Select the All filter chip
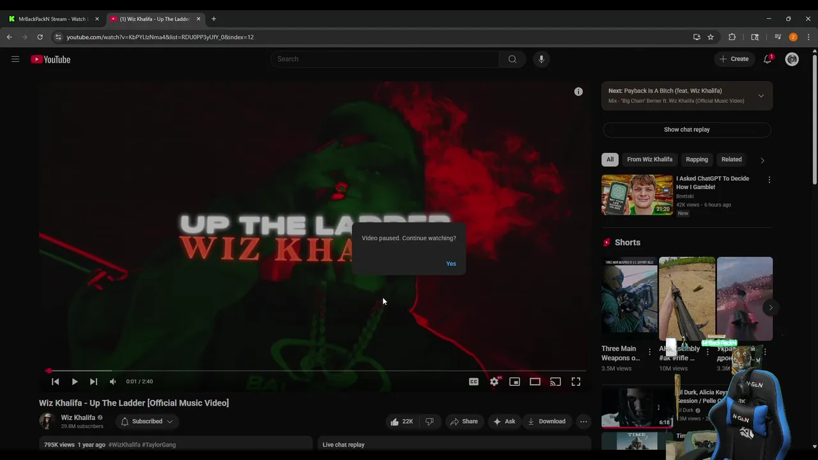 pyautogui.click(x=610, y=160)
